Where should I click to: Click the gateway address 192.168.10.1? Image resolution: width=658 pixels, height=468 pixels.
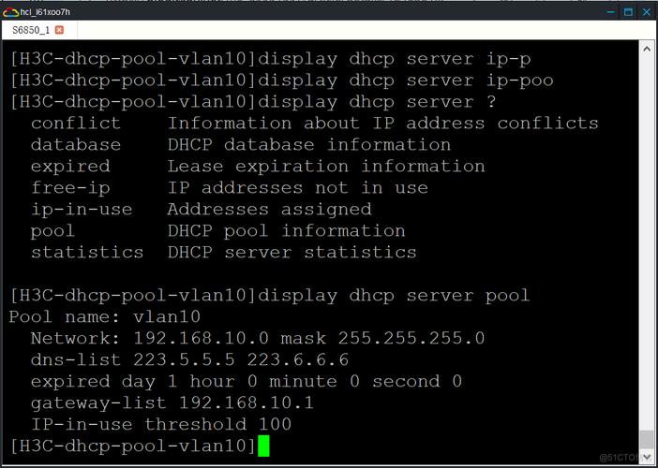click(246, 402)
